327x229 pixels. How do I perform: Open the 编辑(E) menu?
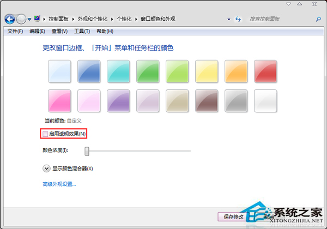(37, 31)
